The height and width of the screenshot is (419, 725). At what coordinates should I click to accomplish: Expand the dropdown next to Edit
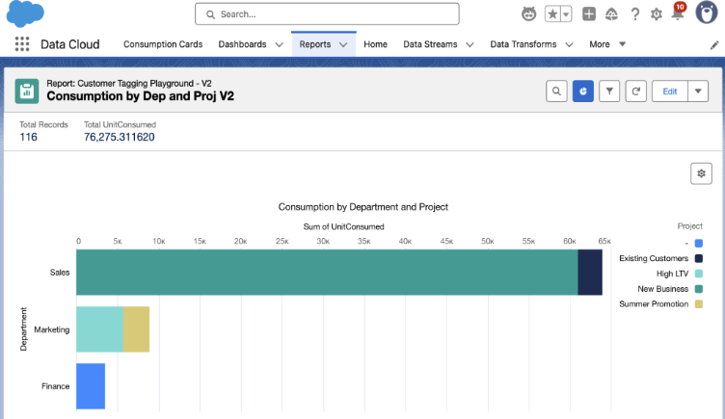click(698, 91)
